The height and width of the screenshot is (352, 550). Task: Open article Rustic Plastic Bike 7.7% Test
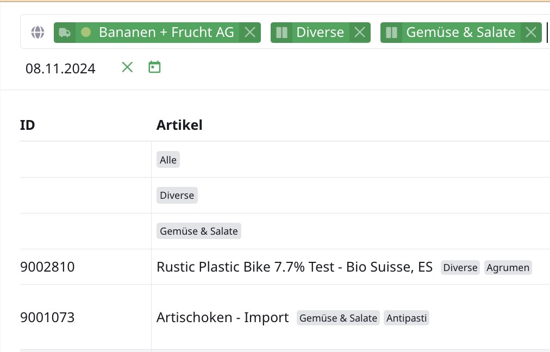[294, 267]
